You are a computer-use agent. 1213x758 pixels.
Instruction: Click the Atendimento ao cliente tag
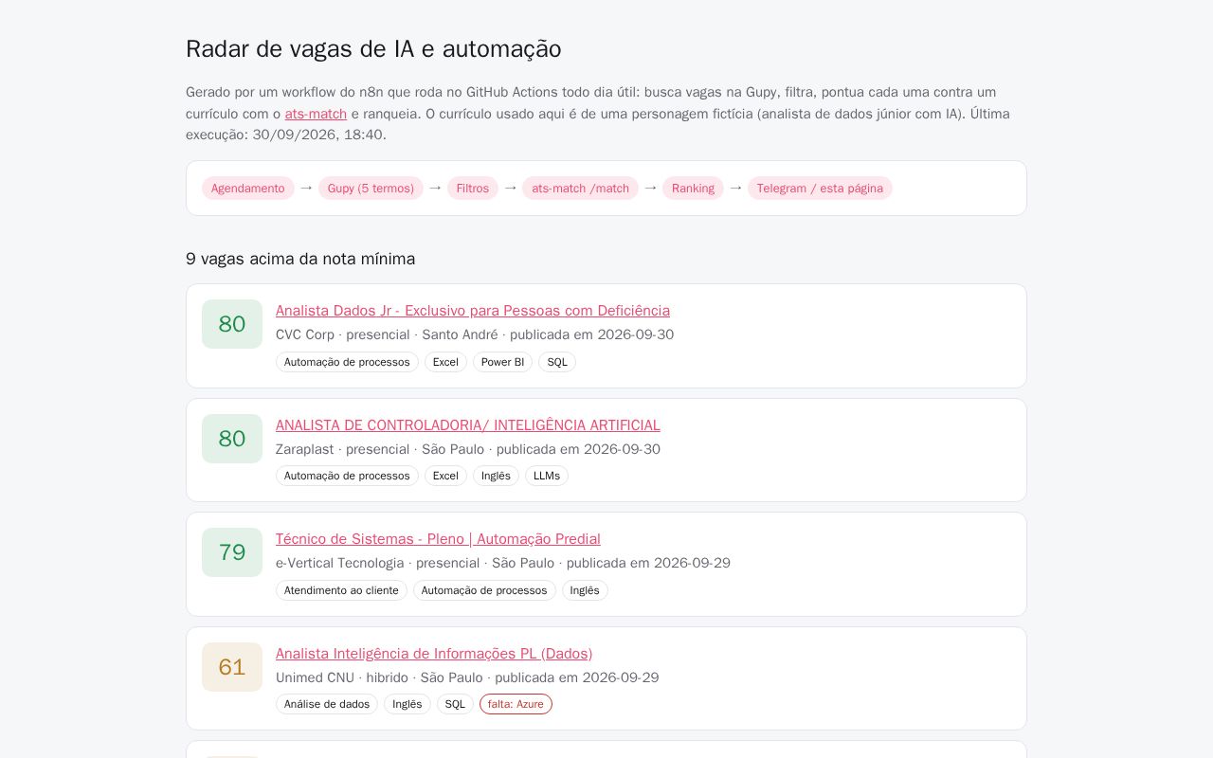[341, 590]
